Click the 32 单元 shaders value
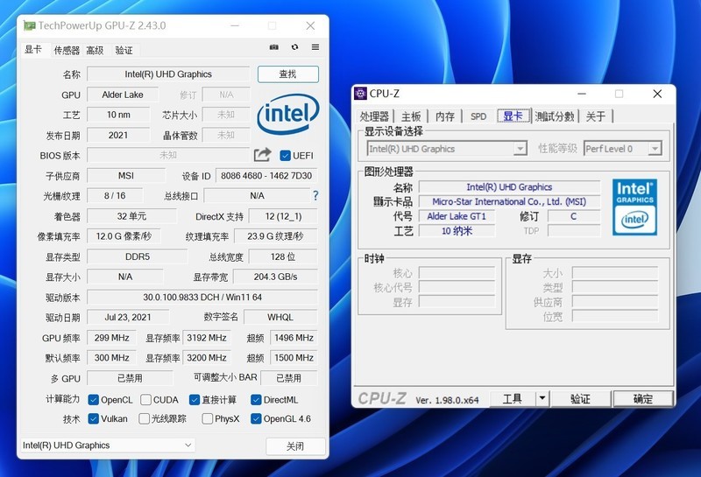 coord(131,216)
